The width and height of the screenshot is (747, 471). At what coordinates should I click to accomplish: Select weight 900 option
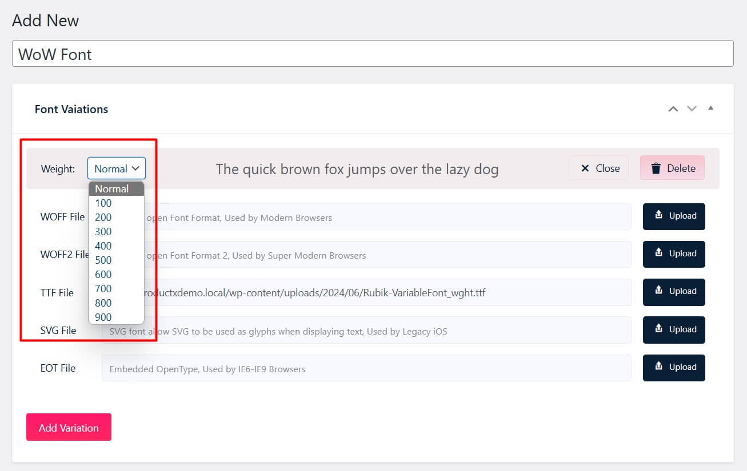point(103,317)
